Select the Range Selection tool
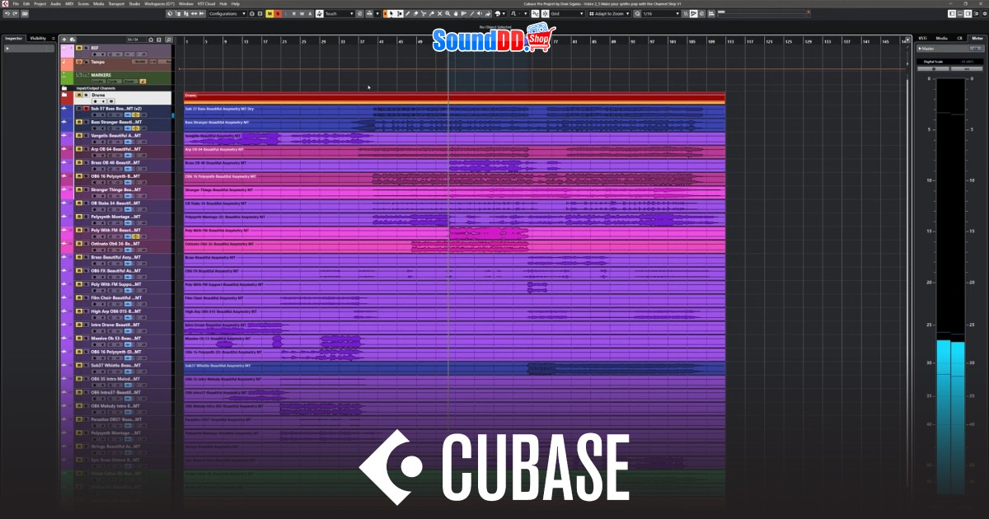 tap(400, 14)
